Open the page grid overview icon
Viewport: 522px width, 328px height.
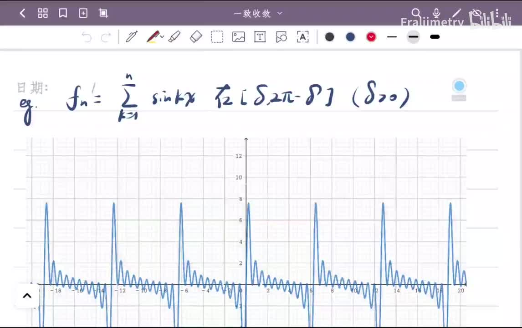(x=43, y=13)
